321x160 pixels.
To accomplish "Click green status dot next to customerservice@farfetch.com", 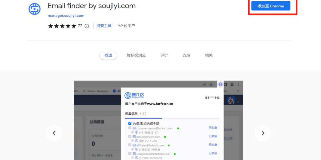I will point(178,128).
